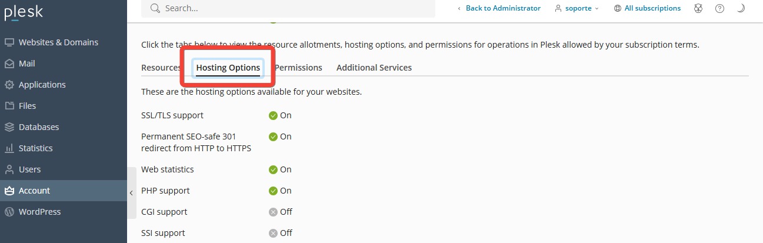Open Applications gear icon in sidebar

tap(9, 85)
